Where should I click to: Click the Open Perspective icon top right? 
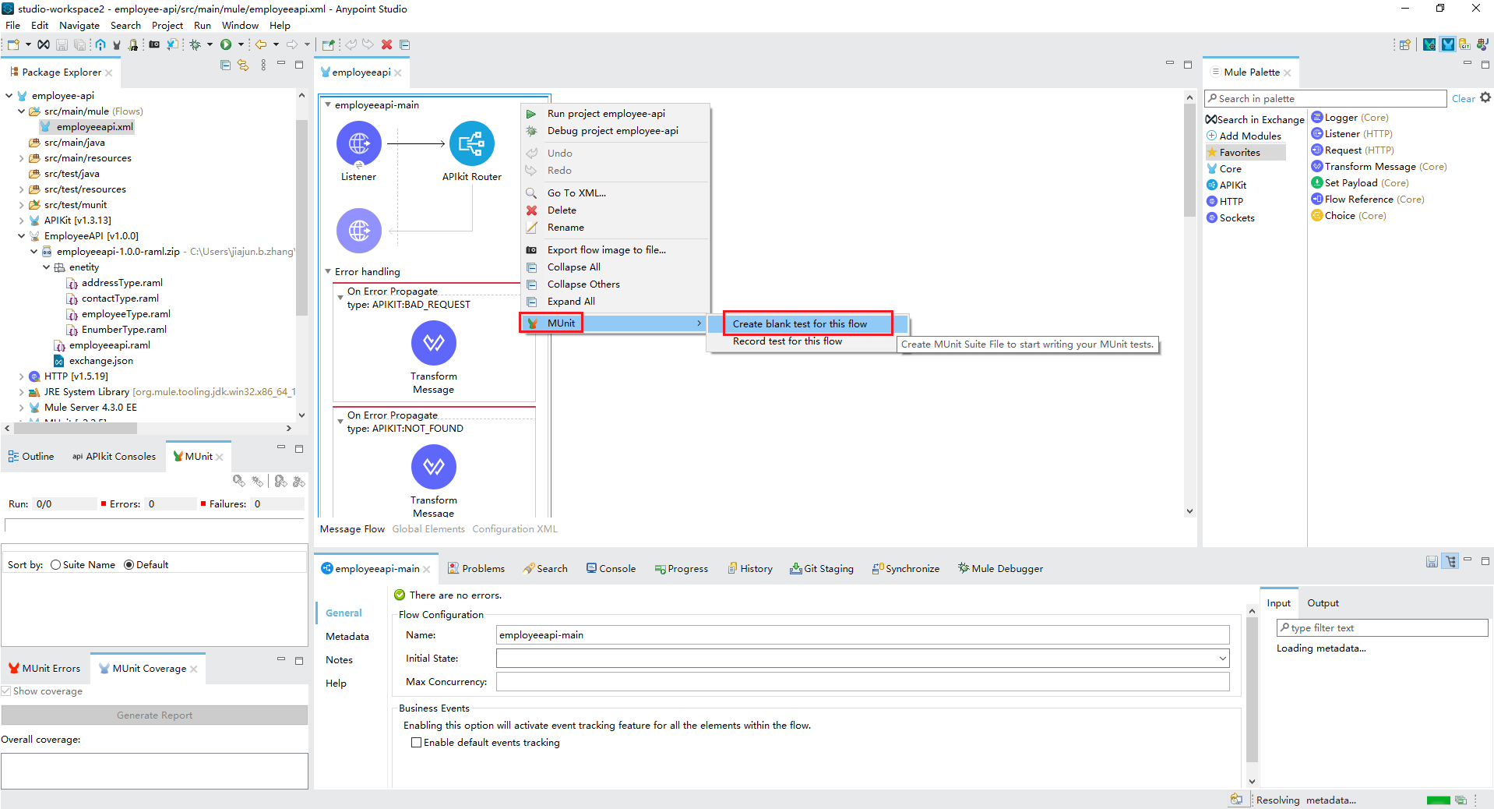1404,44
